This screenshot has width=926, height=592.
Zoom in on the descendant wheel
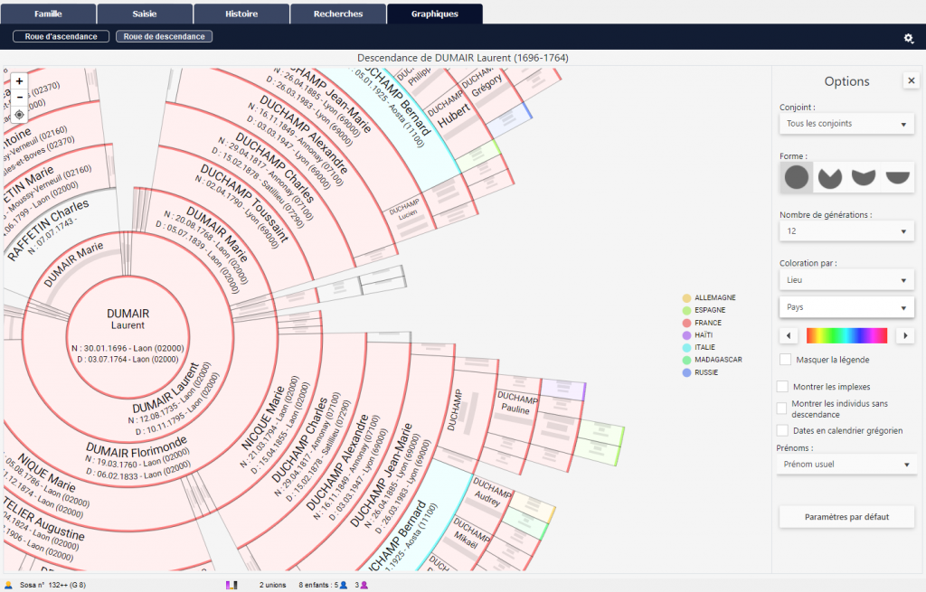(x=19, y=81)
